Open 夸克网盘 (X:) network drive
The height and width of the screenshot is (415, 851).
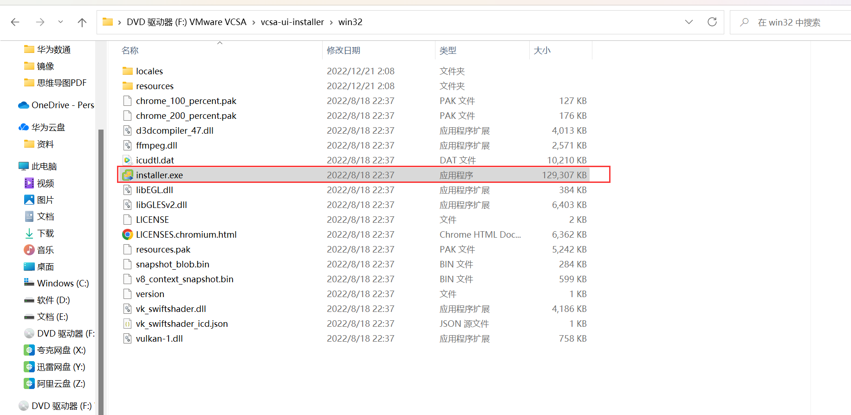(x=61, y=350)
